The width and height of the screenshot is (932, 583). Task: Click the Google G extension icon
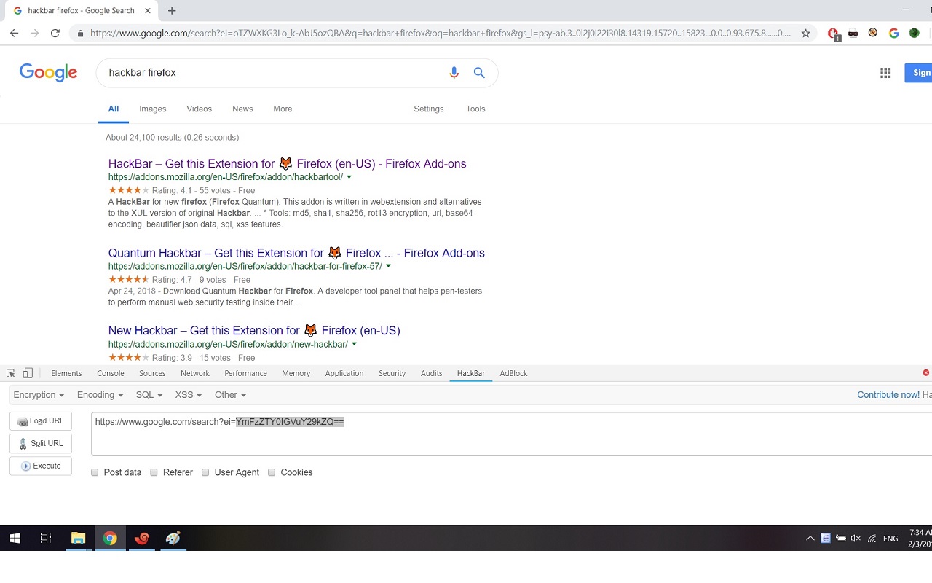(x=894, y=33)
